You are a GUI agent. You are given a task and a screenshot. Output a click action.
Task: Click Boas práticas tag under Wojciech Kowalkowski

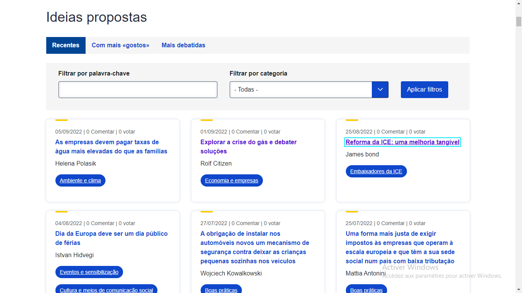coord(221,290)
